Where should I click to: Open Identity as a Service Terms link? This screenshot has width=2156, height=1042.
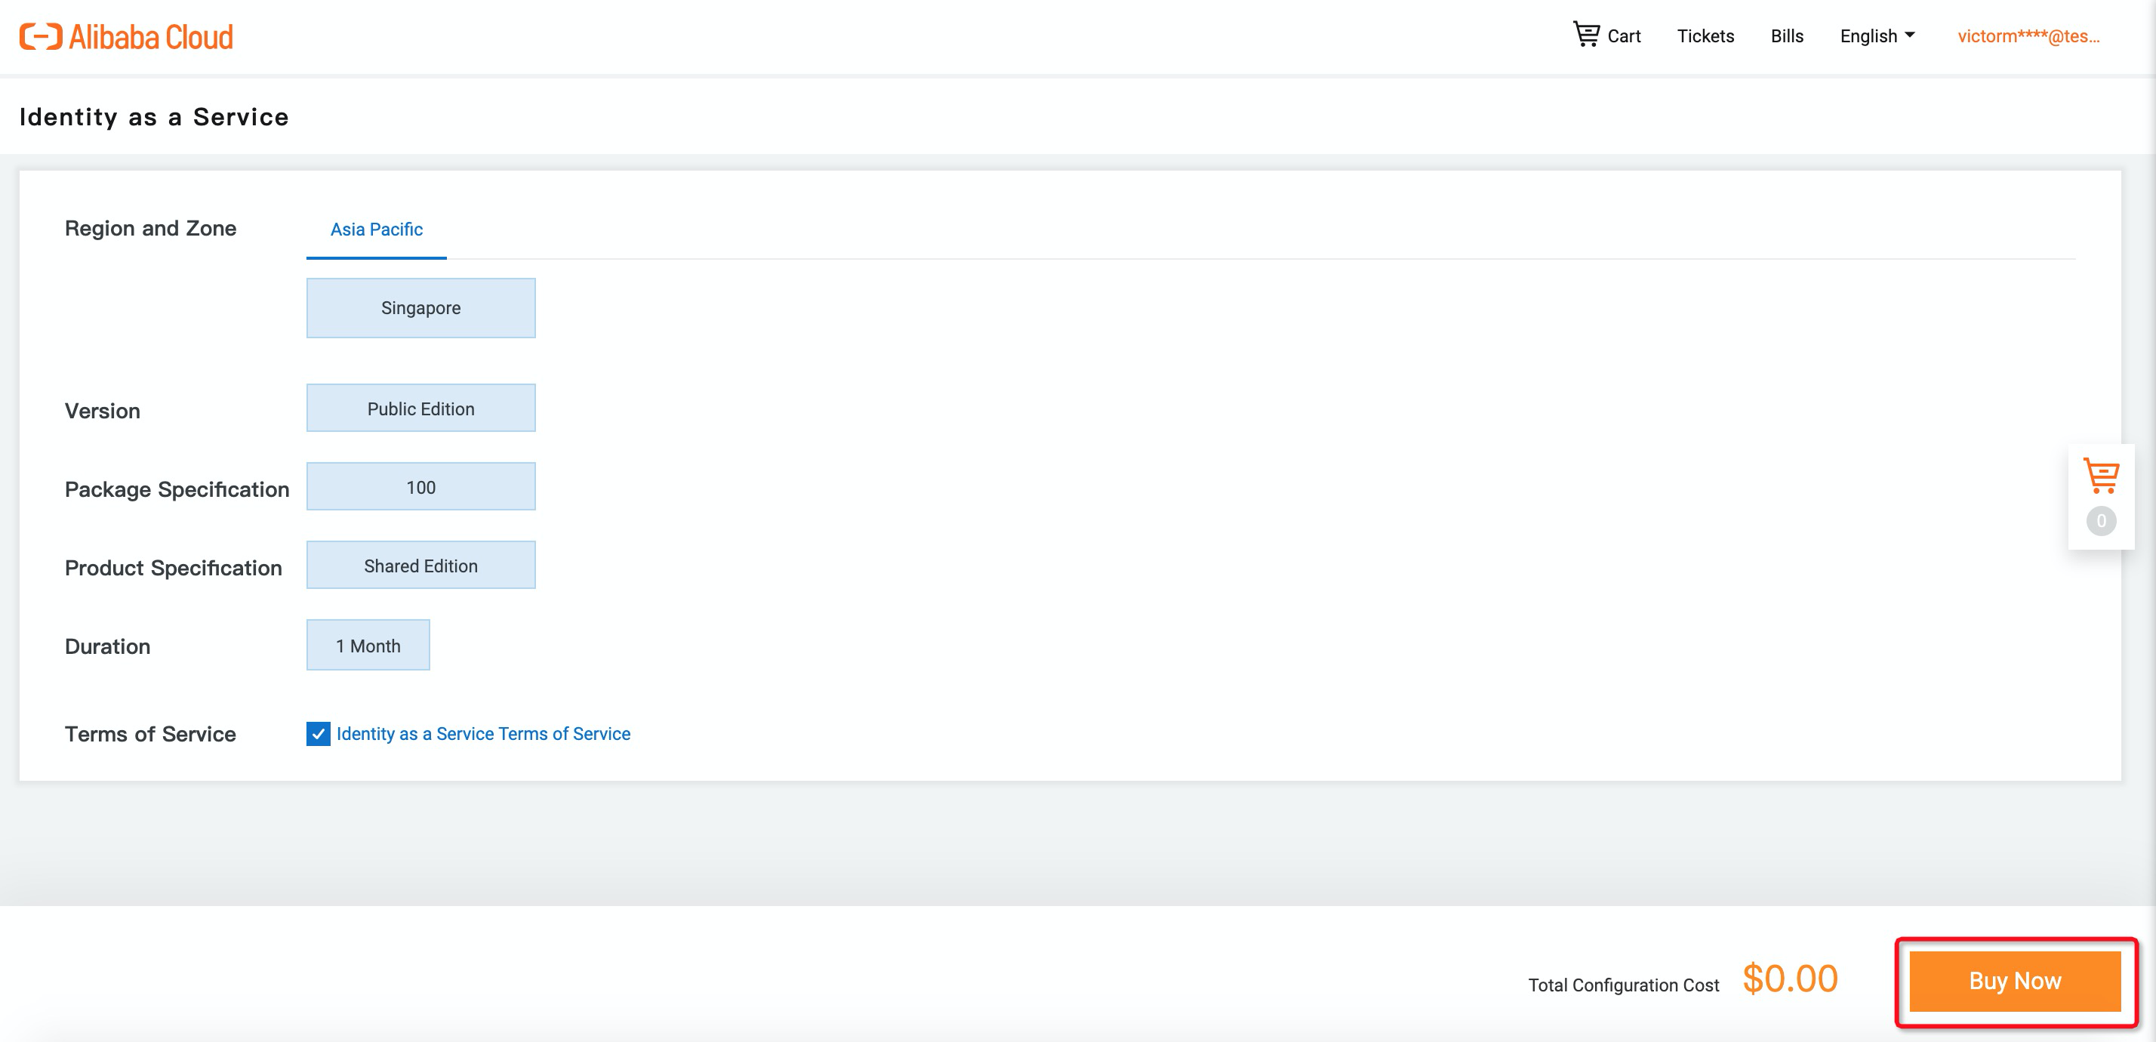click(x=483, y=734)
